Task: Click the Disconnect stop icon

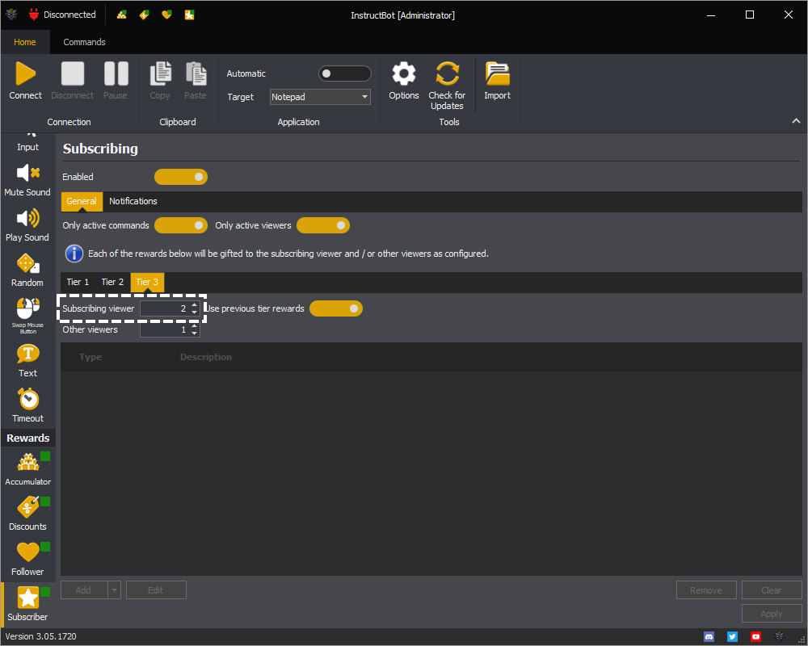Action: pos(72,73)
